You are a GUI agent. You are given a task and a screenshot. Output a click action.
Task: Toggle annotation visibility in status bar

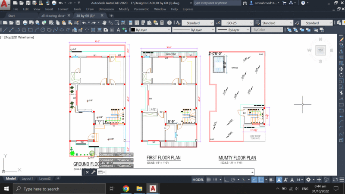click(279, 180)
